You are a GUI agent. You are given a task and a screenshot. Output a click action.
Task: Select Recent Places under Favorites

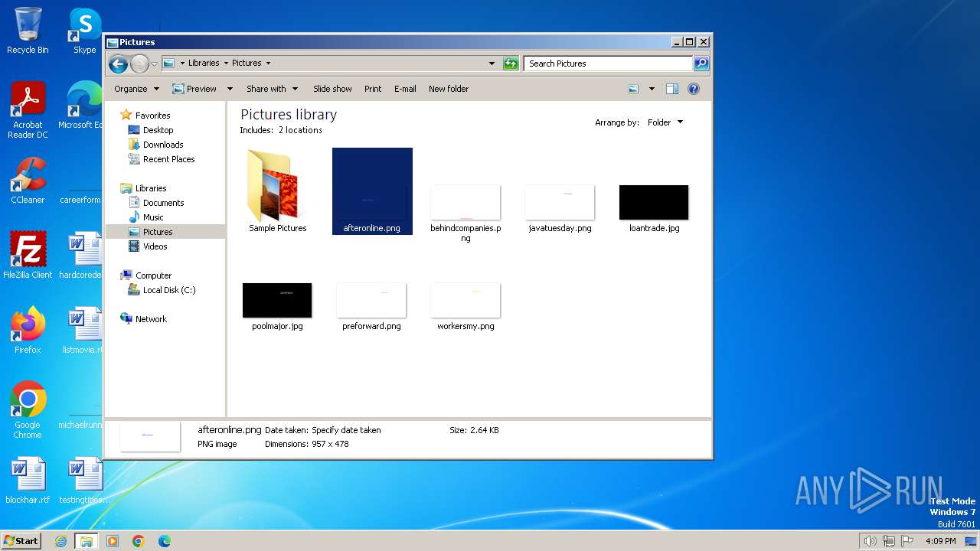tap(168, 159)
